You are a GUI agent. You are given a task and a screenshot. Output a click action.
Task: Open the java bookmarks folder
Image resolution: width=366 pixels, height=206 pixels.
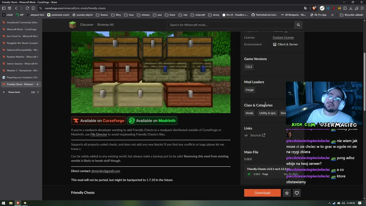(x=157, y=15)
